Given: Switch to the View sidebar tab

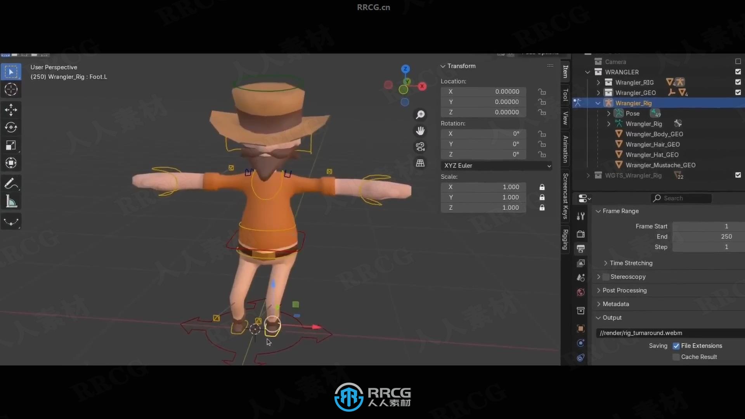Looking at the screenshot, I should coord(566,118).
